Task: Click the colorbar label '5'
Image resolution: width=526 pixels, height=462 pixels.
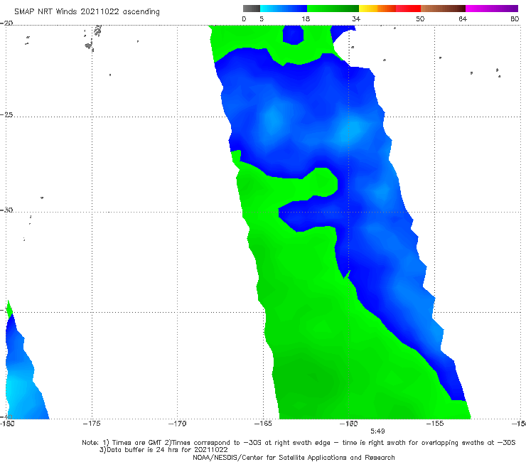Action: point(262,19)
